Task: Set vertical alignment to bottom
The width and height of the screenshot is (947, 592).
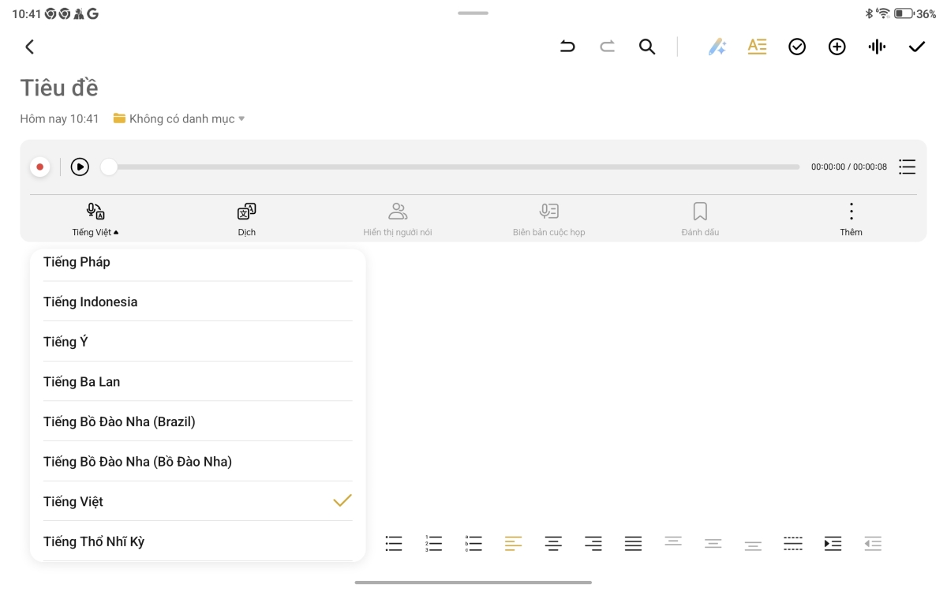Action: (753, 546)
